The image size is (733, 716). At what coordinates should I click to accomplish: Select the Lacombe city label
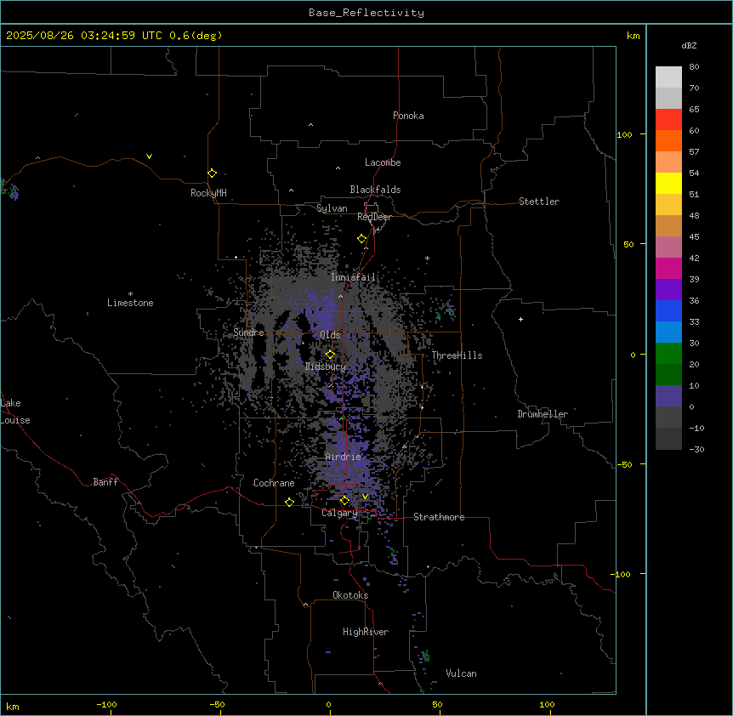[x=383, y=162]
